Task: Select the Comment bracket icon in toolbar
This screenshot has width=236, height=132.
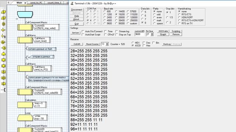Action: [3, 90]
